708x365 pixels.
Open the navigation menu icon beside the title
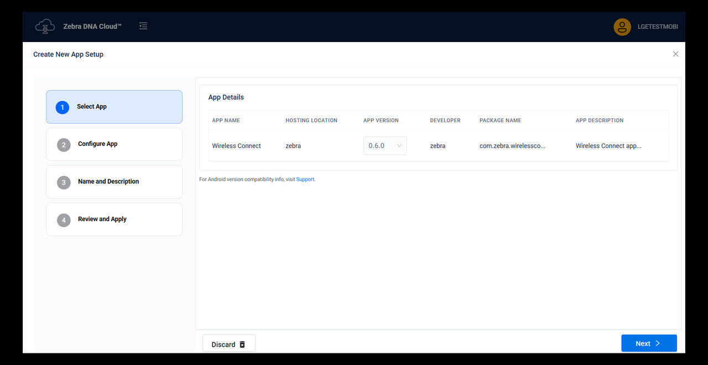point(143,25)
